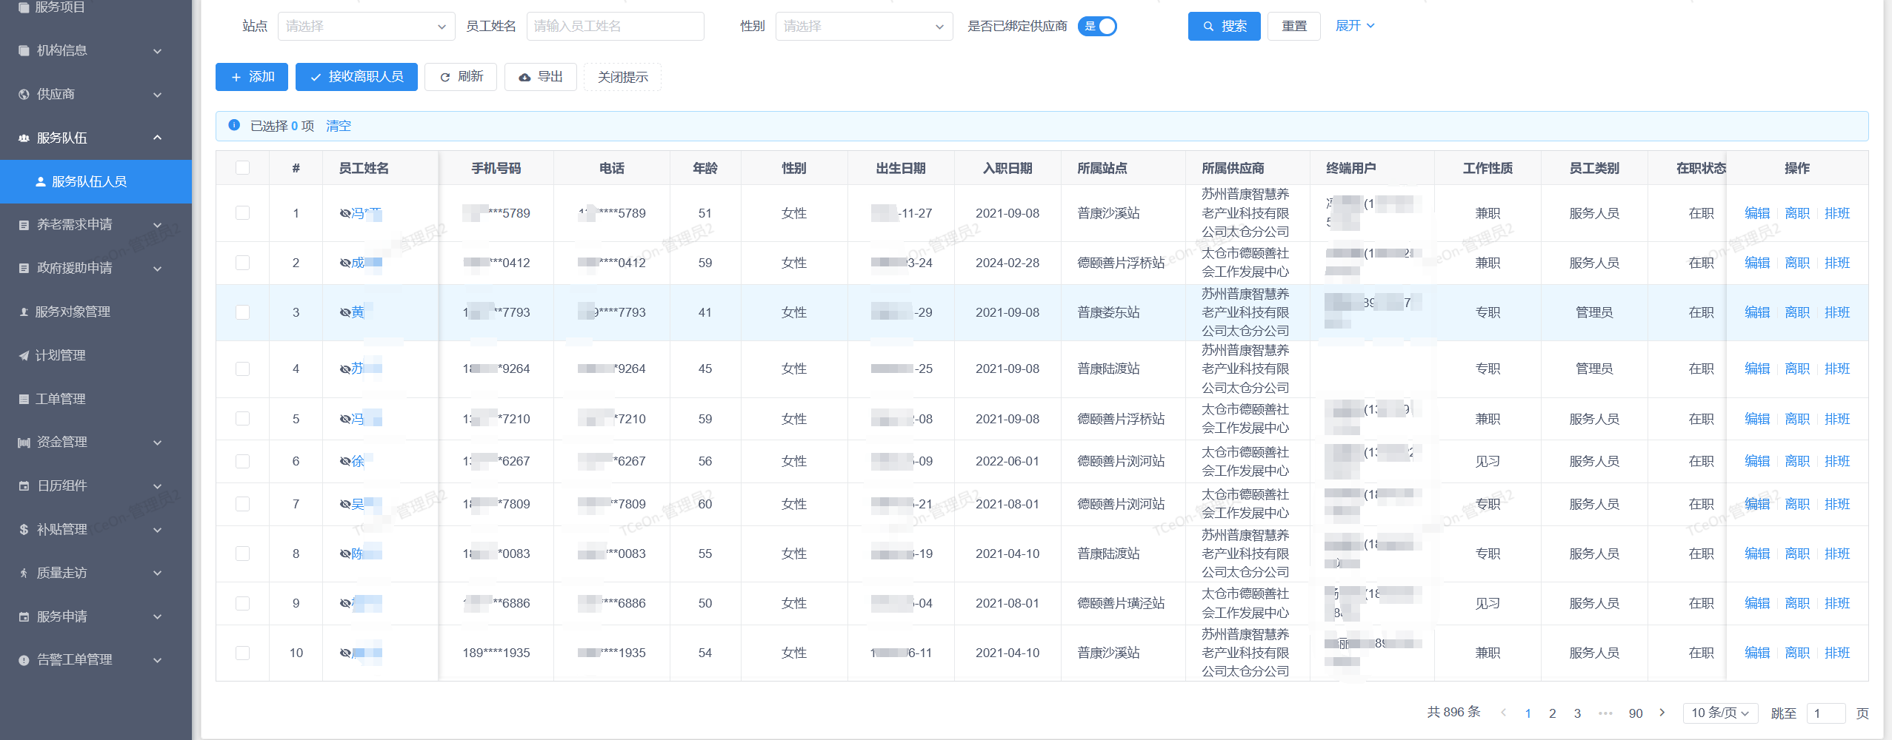Viewport: 1892px width, 740px height.
Task: Open 服务对象管理 menu item
Action: pyautogui.click(x=96, y=312)
